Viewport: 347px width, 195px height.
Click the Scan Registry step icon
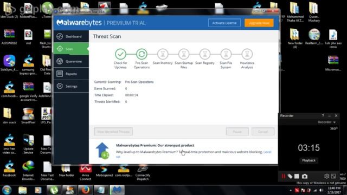coord(205,54)
